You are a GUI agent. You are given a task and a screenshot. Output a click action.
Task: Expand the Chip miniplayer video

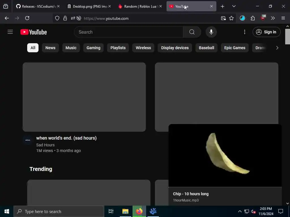[x=225, y=155]
